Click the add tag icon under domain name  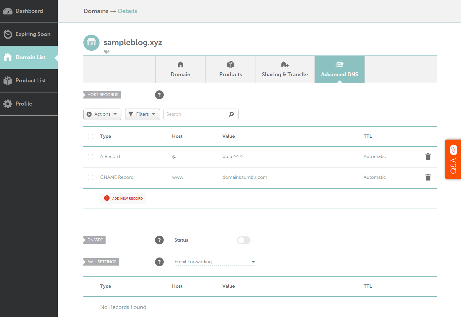coord(107,51)
